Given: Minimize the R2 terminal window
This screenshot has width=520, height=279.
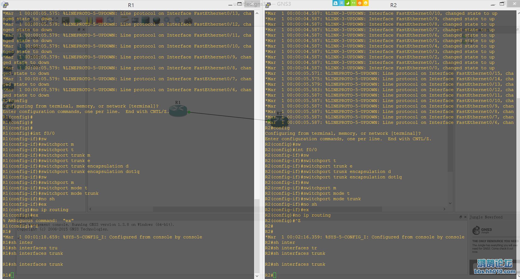Looking at the screenshot, I should point(493,5).
